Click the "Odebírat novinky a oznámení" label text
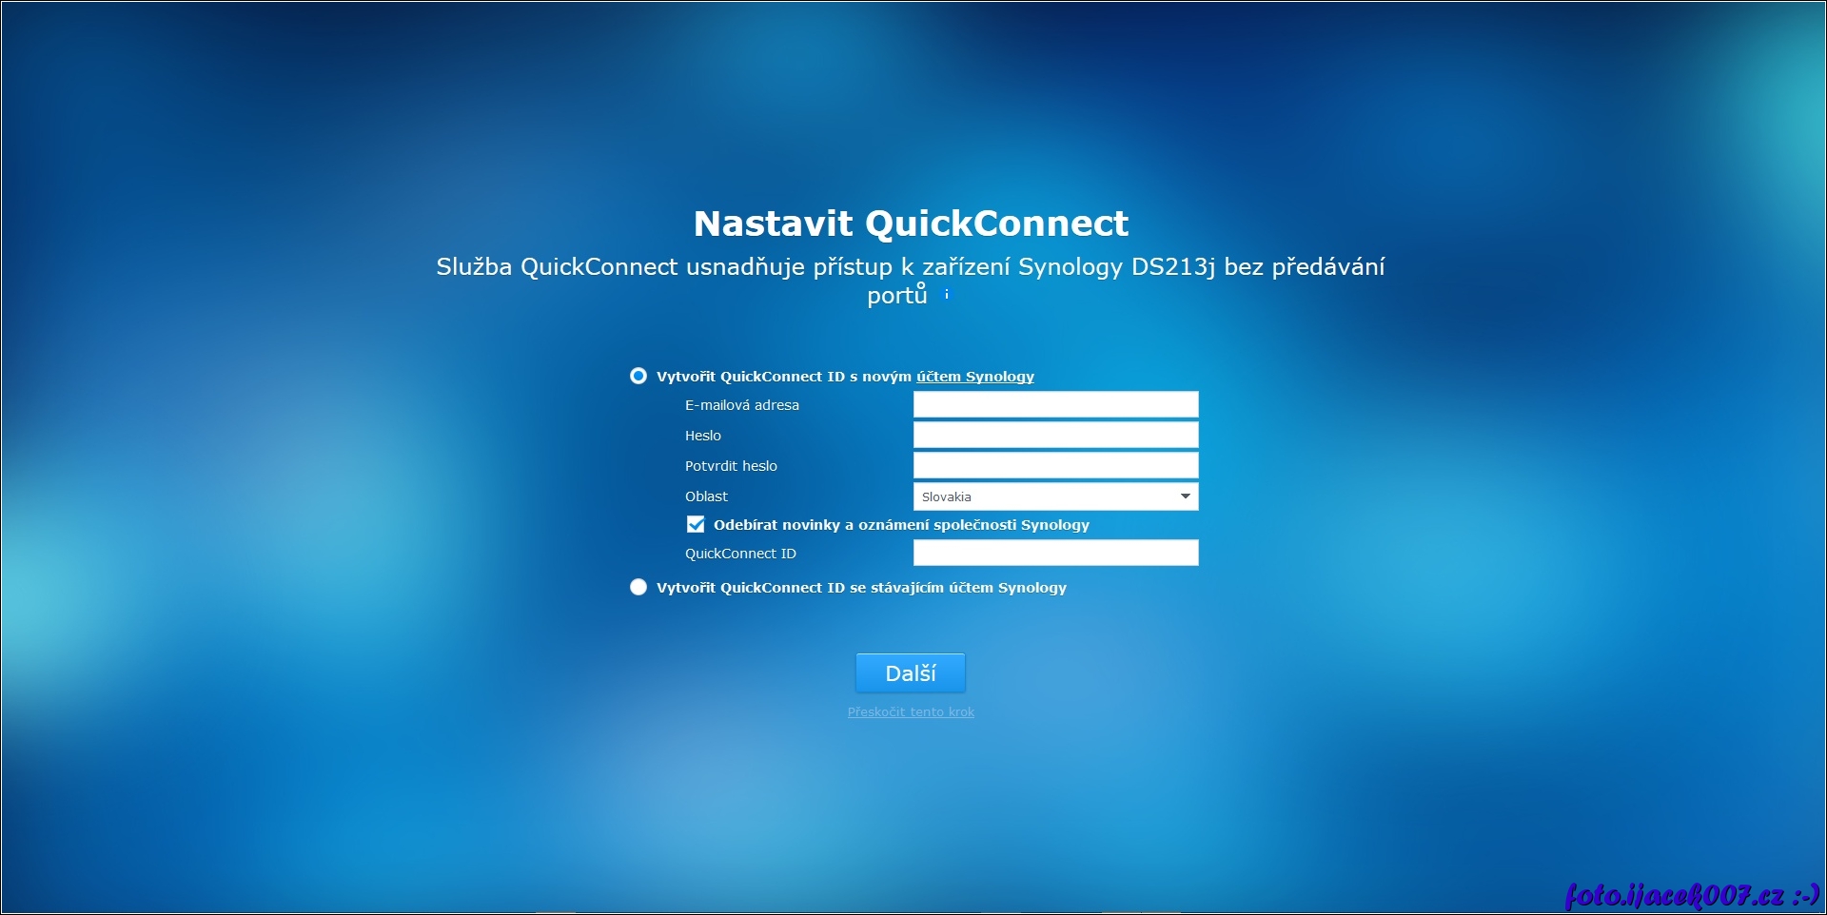Viewport: 1827px width, 915px height. 901,525
